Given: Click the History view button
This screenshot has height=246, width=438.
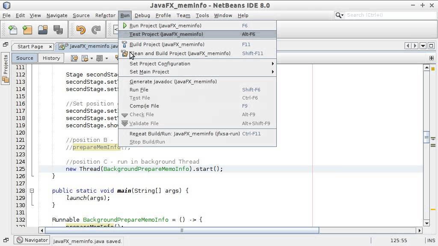Looking at the screenshot, I should (x=51, y=58).
